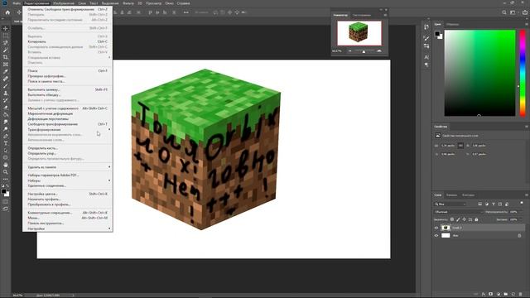This screenshot has width=530, height=298.
Task: Toggle lock image pixels brush icon
Action: tap(458, 219)
